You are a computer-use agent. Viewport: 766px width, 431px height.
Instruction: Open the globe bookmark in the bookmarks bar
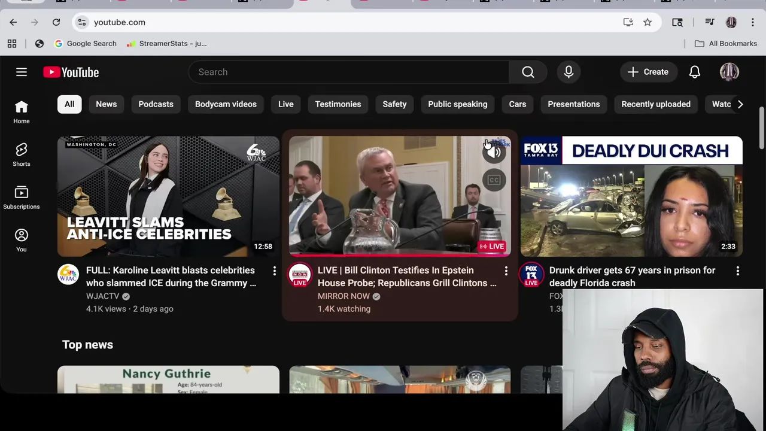tap(39, 43)
